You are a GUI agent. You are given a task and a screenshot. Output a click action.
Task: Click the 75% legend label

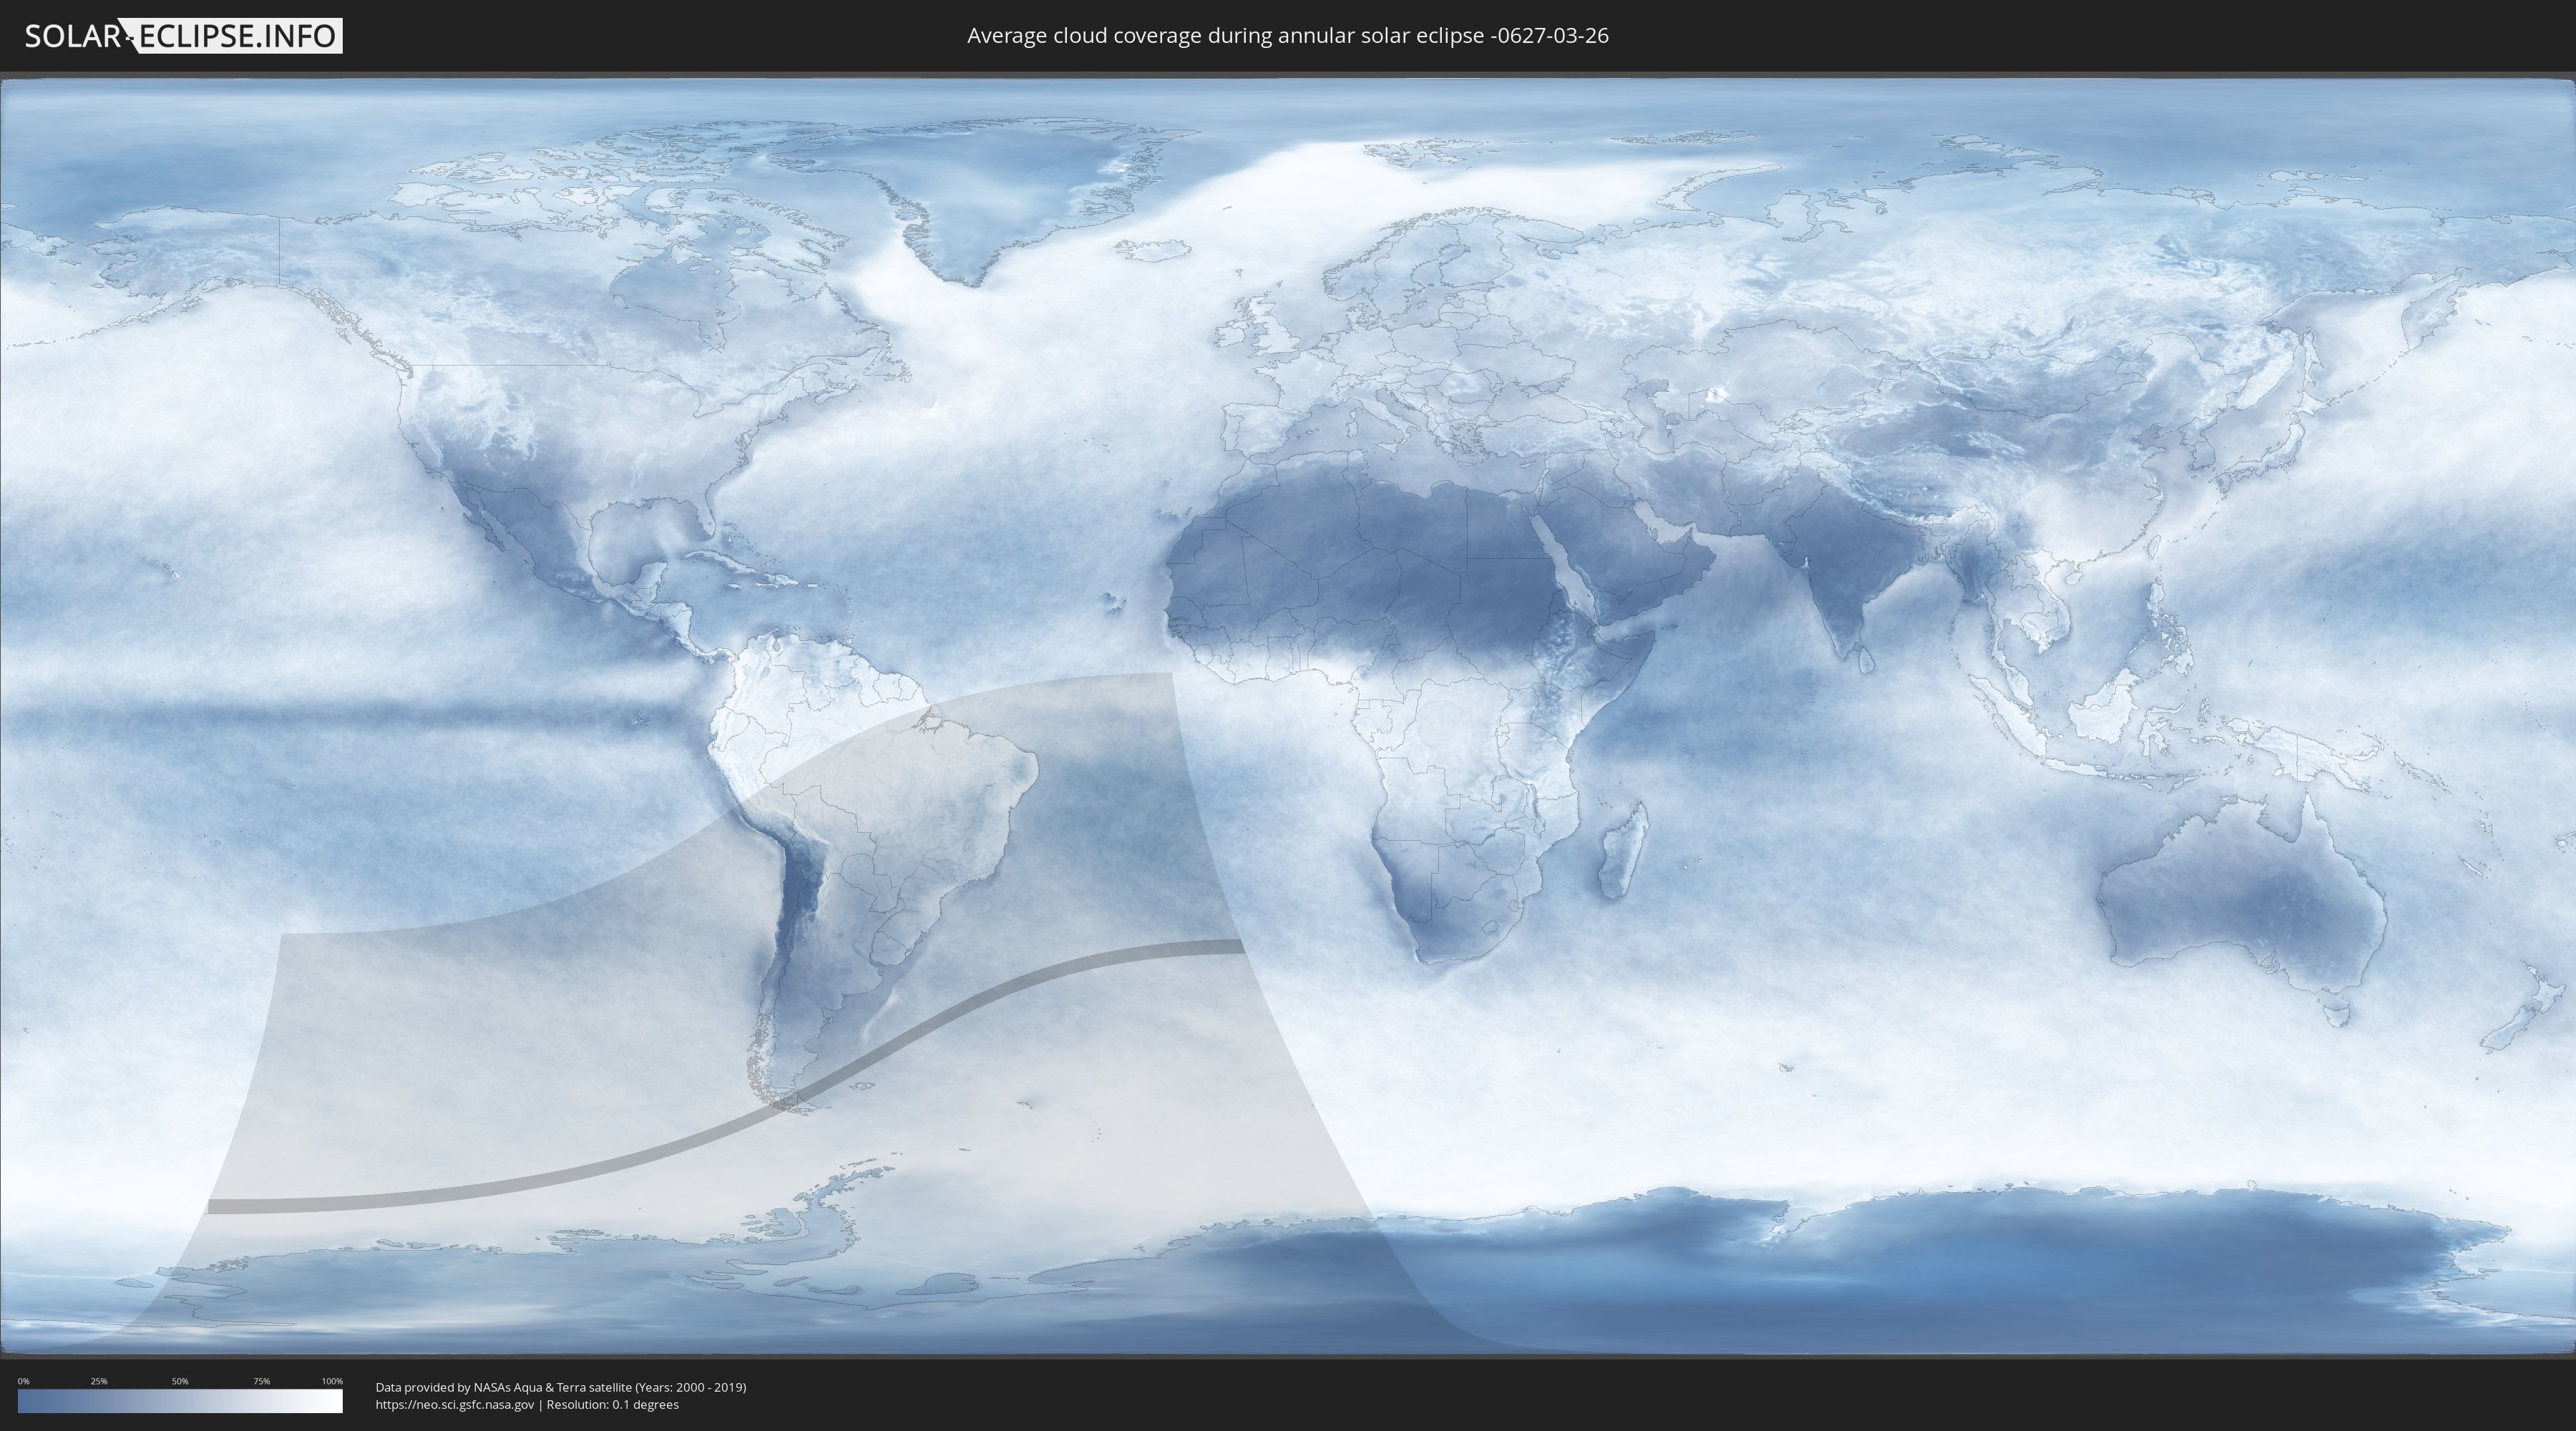261,1381
